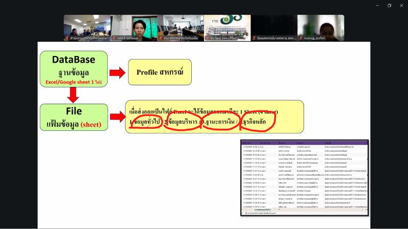408x229 pixels.
Task: Click muted mic icon on black-shirt participant's tile
Action: click(113, 38)
